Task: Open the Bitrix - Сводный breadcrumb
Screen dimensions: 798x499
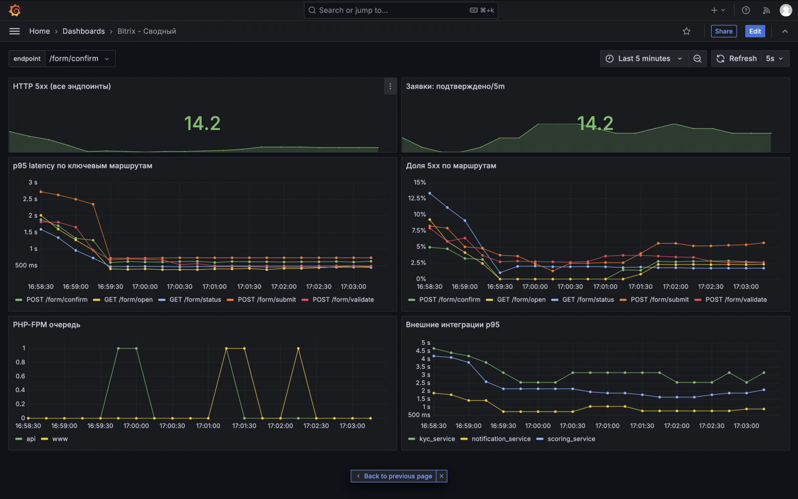Action: click(x=147, y=31)
